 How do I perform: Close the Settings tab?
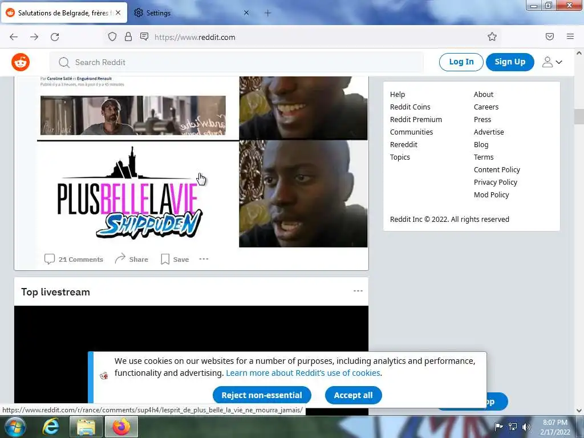(246, 13)
